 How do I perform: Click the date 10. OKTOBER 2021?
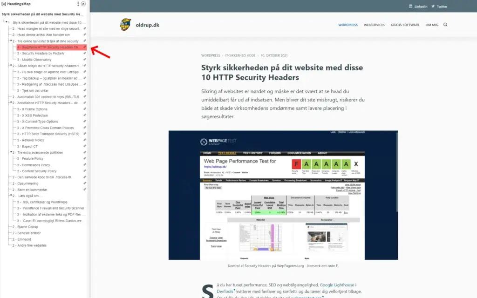pos(274,55)
